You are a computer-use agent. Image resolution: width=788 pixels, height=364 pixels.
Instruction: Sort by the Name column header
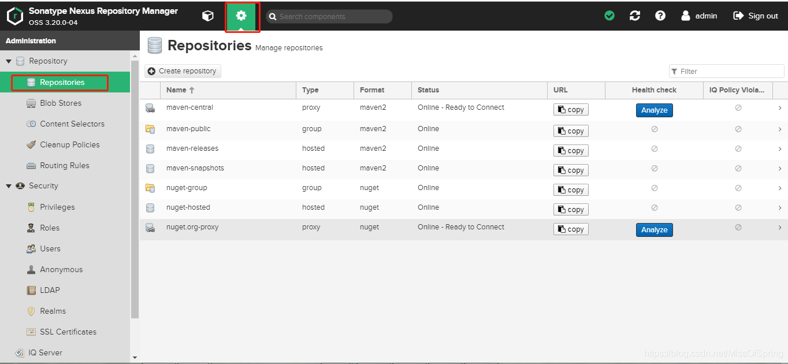[x=228, y=90]
